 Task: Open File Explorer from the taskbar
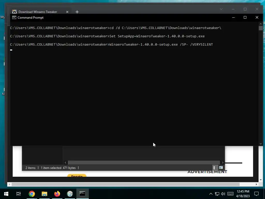[x=45, y=194]
